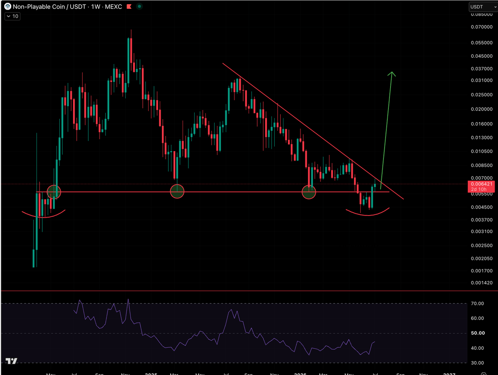Viewport: 498px width, 375px height.
Task: Expand the collapsed indicators legend showing 10
Action: (x=13, y=16)
